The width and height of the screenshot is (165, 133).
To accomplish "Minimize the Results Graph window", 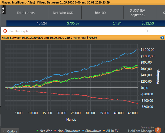I will point(134,31).
